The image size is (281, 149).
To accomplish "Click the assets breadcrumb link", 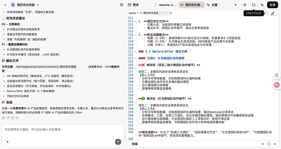I will pyautogui.click(x=132, y=13).
